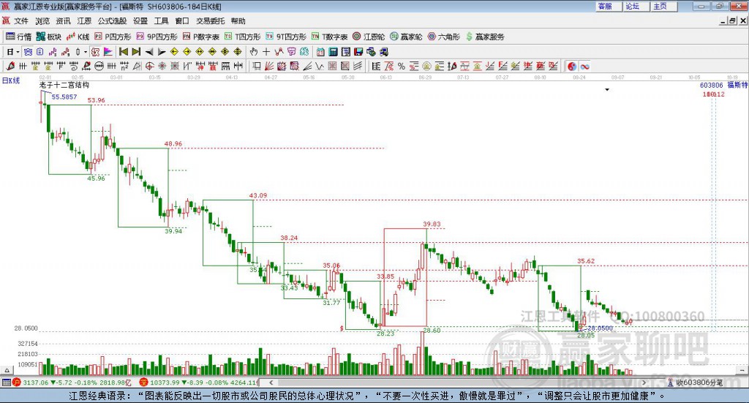
Task: Open the 文件 menu
Action: coord(21,21)
